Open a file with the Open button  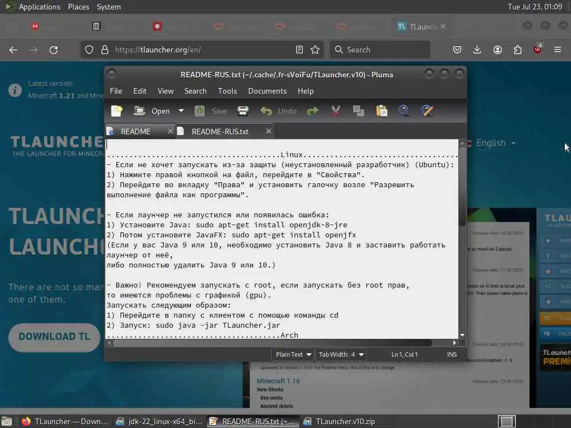click(152, 111)
